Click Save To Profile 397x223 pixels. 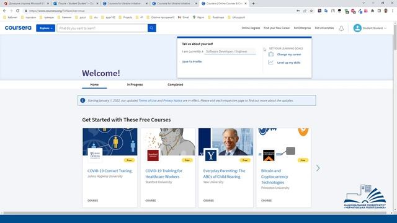192,61
